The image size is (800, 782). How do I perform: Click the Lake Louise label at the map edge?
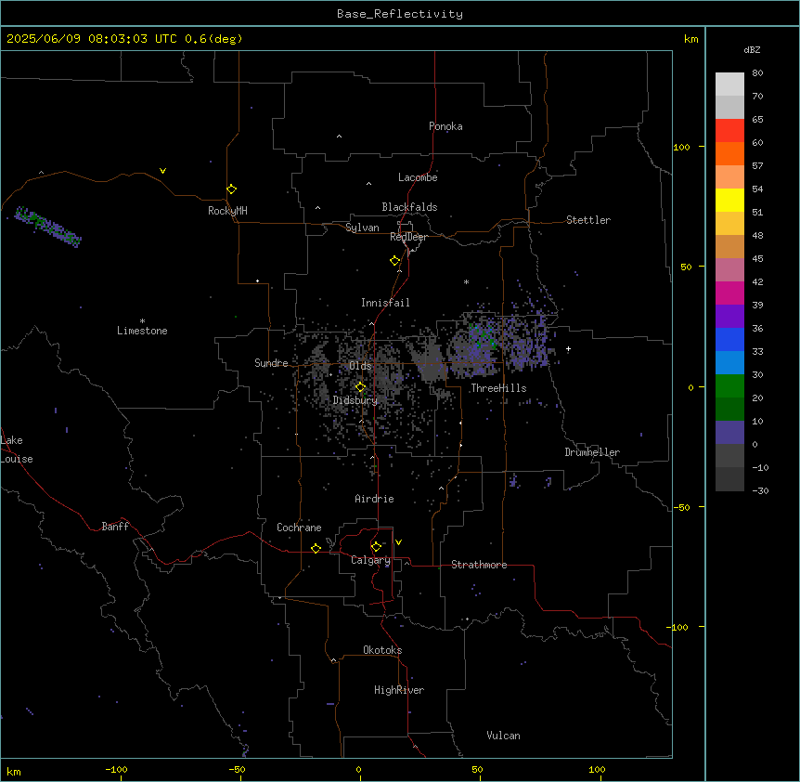(17, 450)
